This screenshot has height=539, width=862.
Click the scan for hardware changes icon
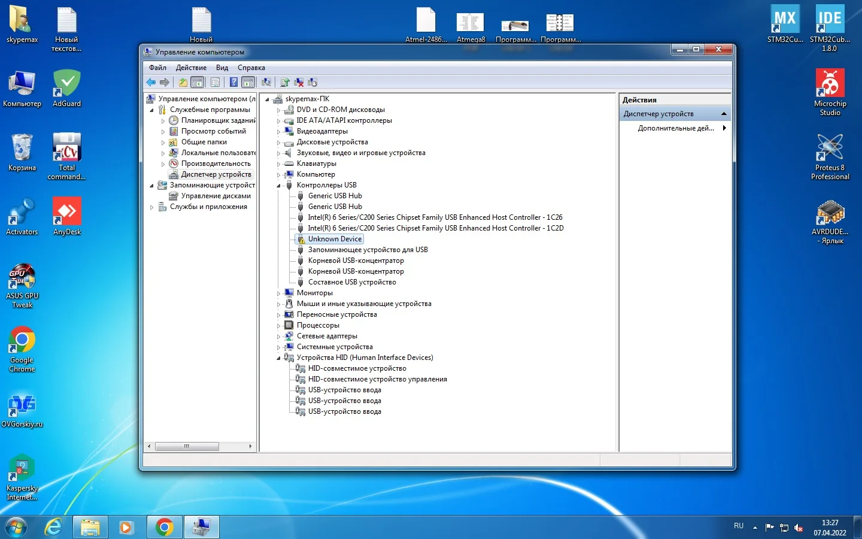coord(266,83)
